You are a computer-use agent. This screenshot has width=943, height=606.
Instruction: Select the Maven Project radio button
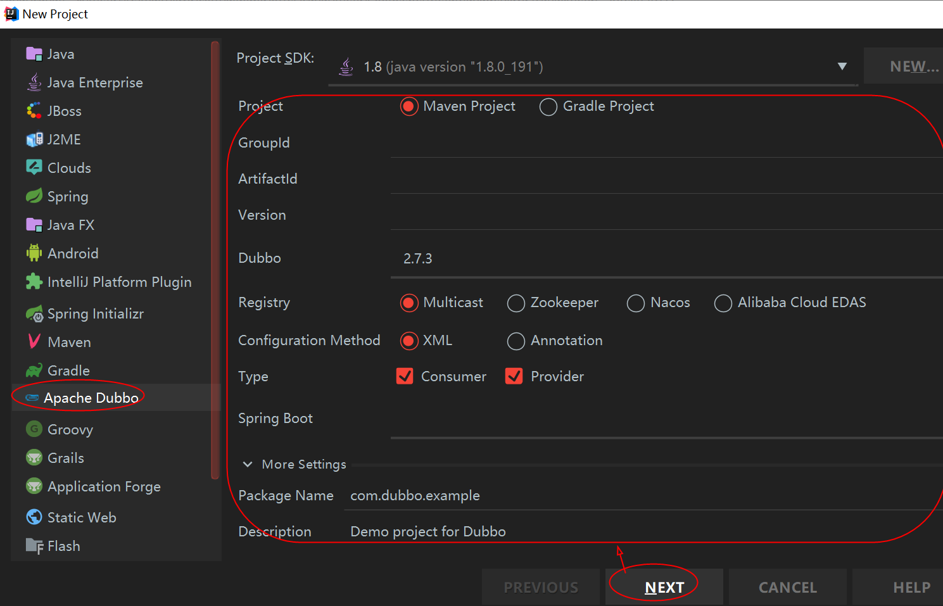(409, 106)
